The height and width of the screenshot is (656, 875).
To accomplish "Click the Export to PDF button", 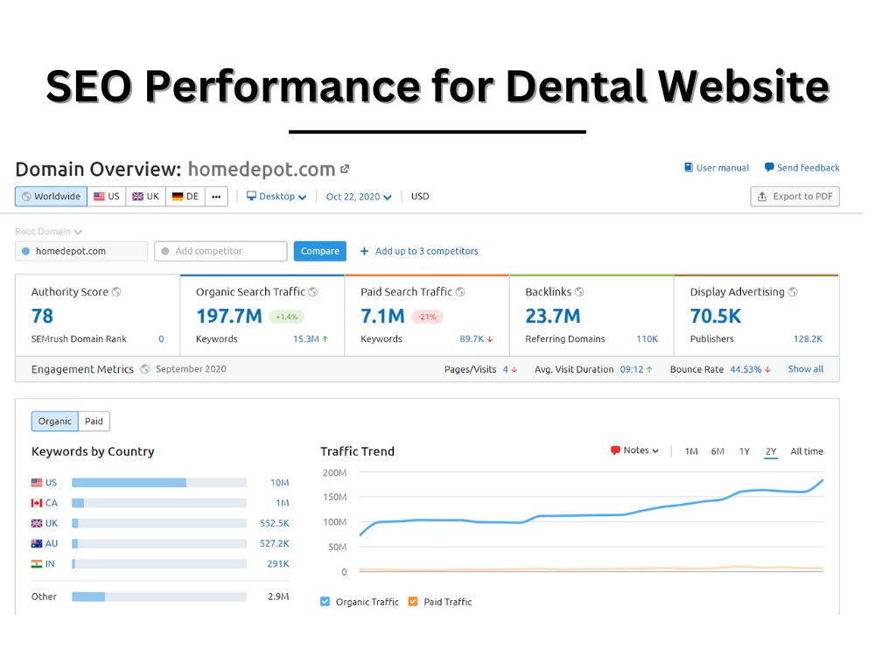I will (x=794, y=196).
